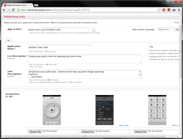183x139 pixels.
Task: Open the presets grid screenshot thumbnail
Action: [157, 110]
